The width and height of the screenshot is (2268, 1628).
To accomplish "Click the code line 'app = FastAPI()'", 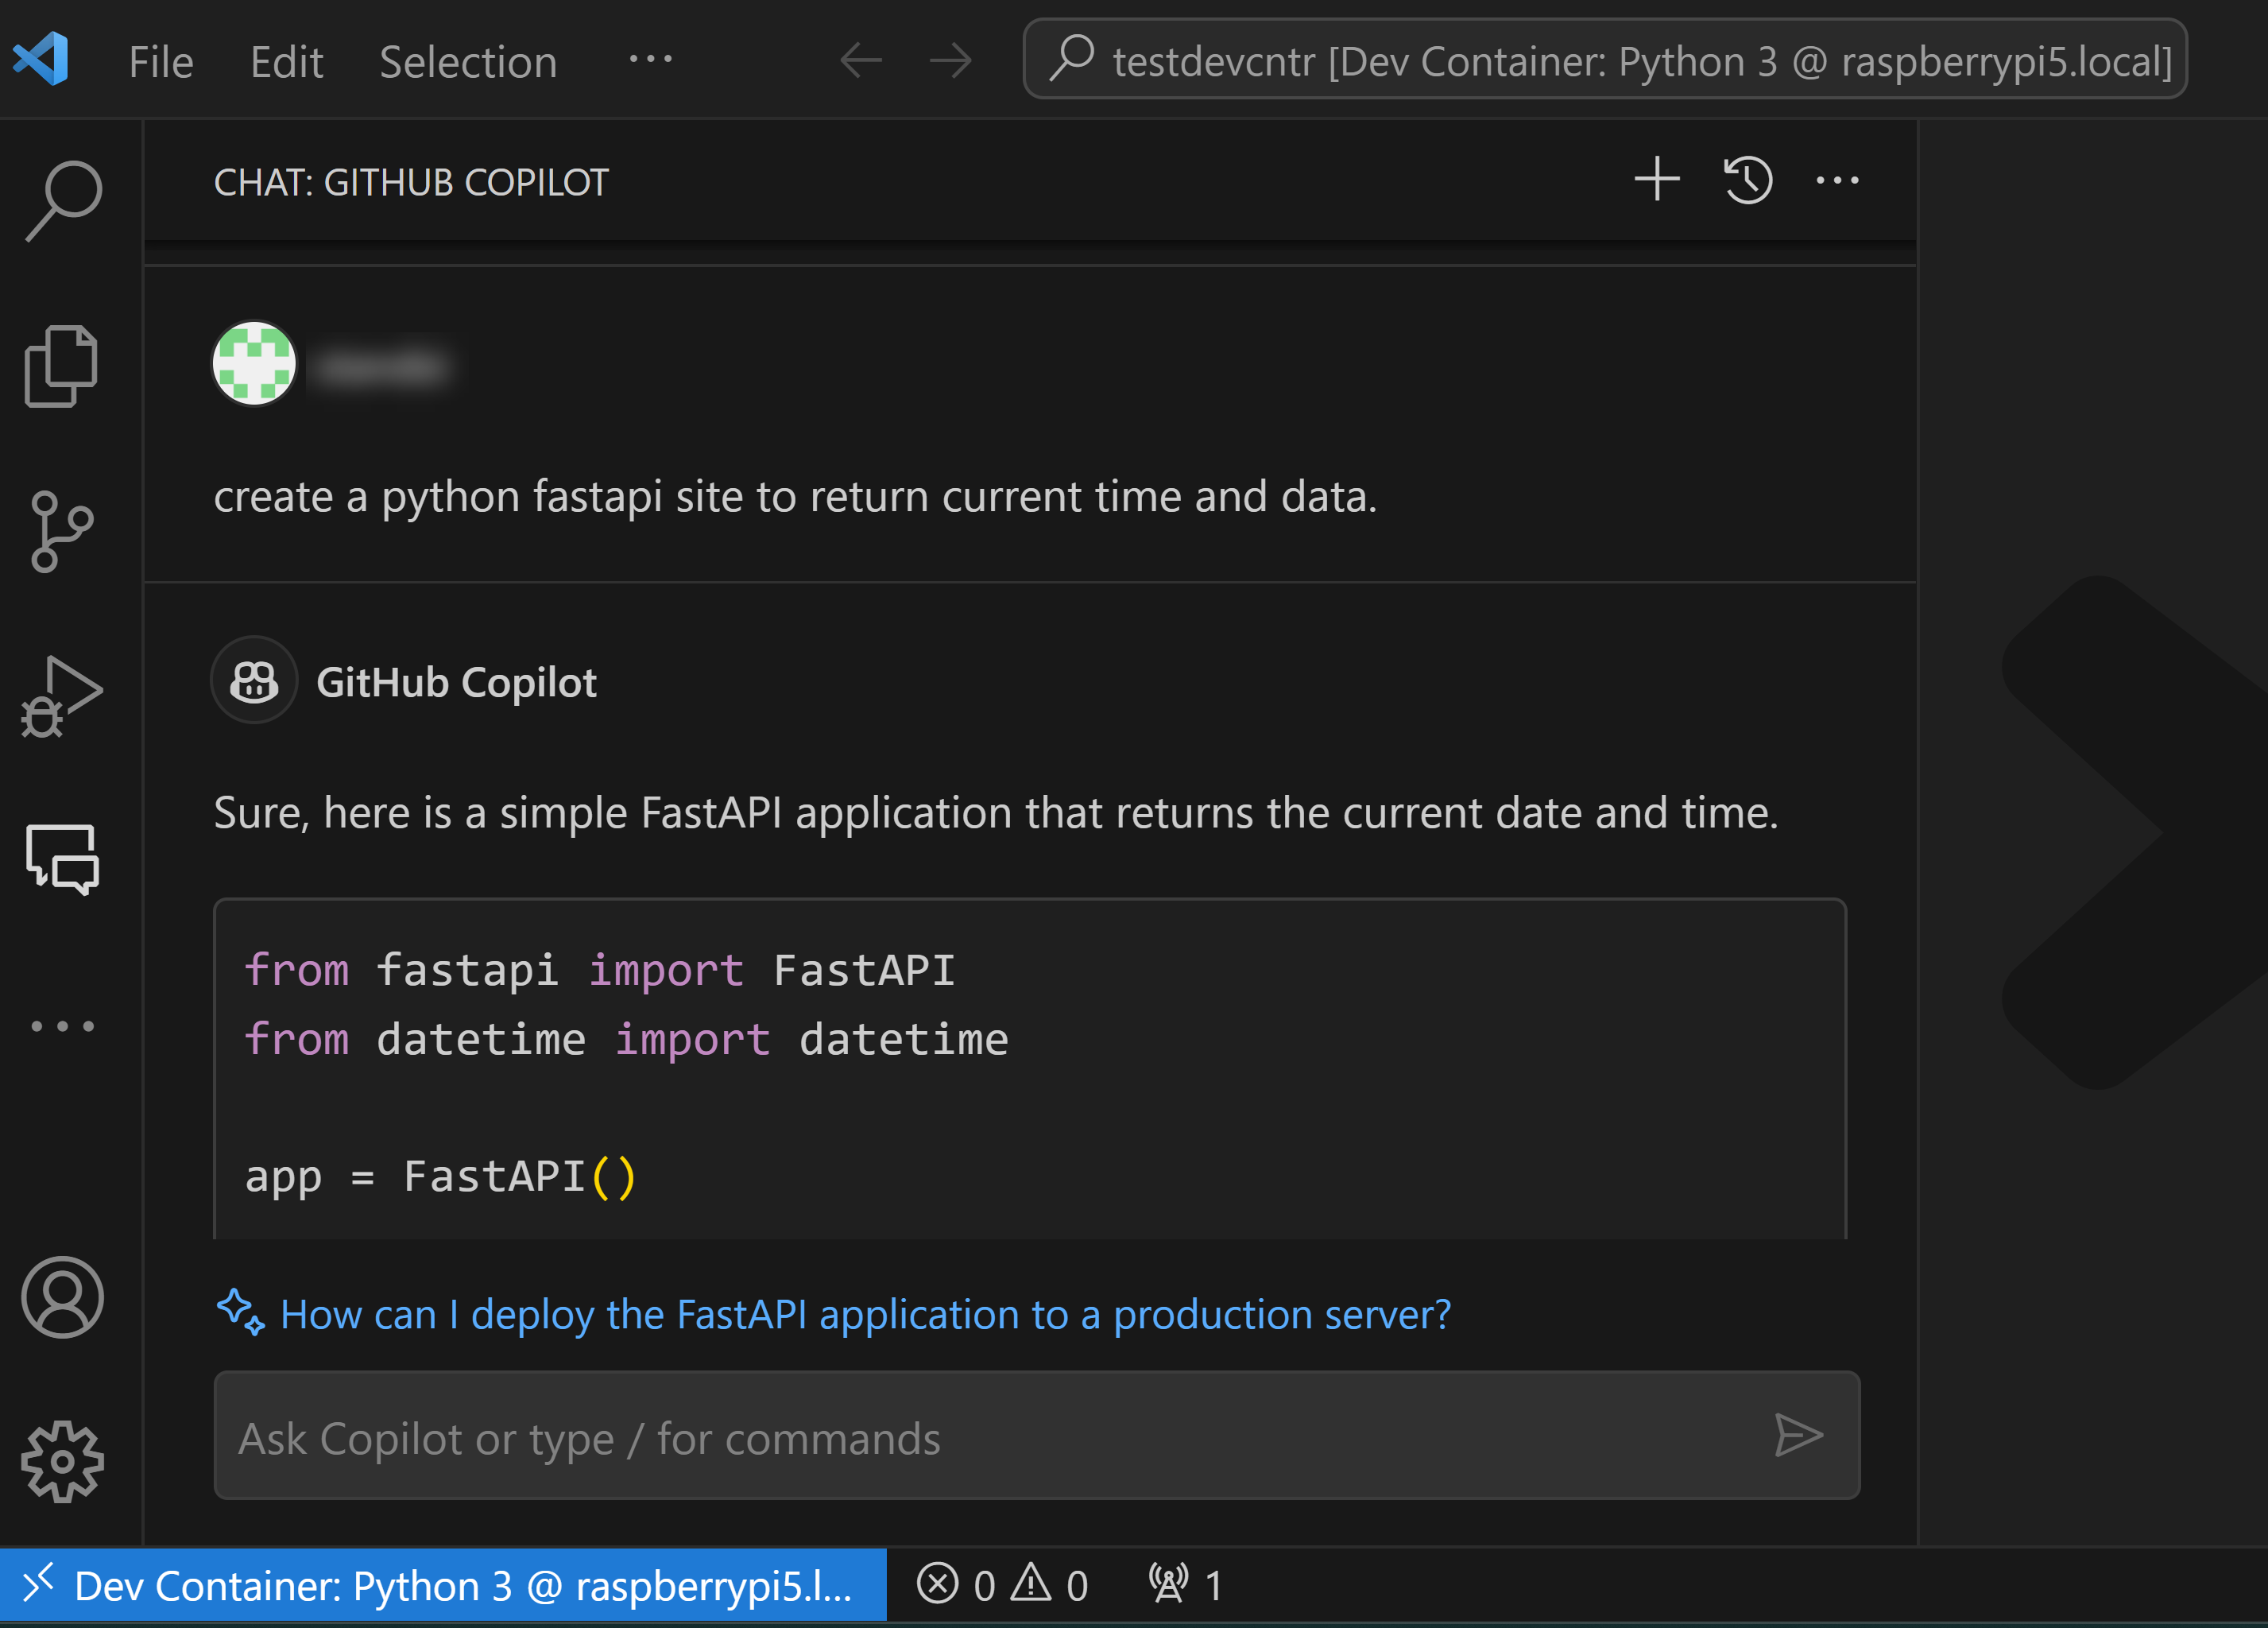I will (x=441, y=1176).
